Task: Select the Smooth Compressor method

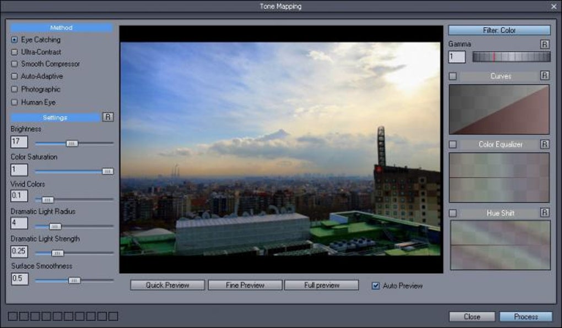Action: pyautogui.click(x=14, y=64)
